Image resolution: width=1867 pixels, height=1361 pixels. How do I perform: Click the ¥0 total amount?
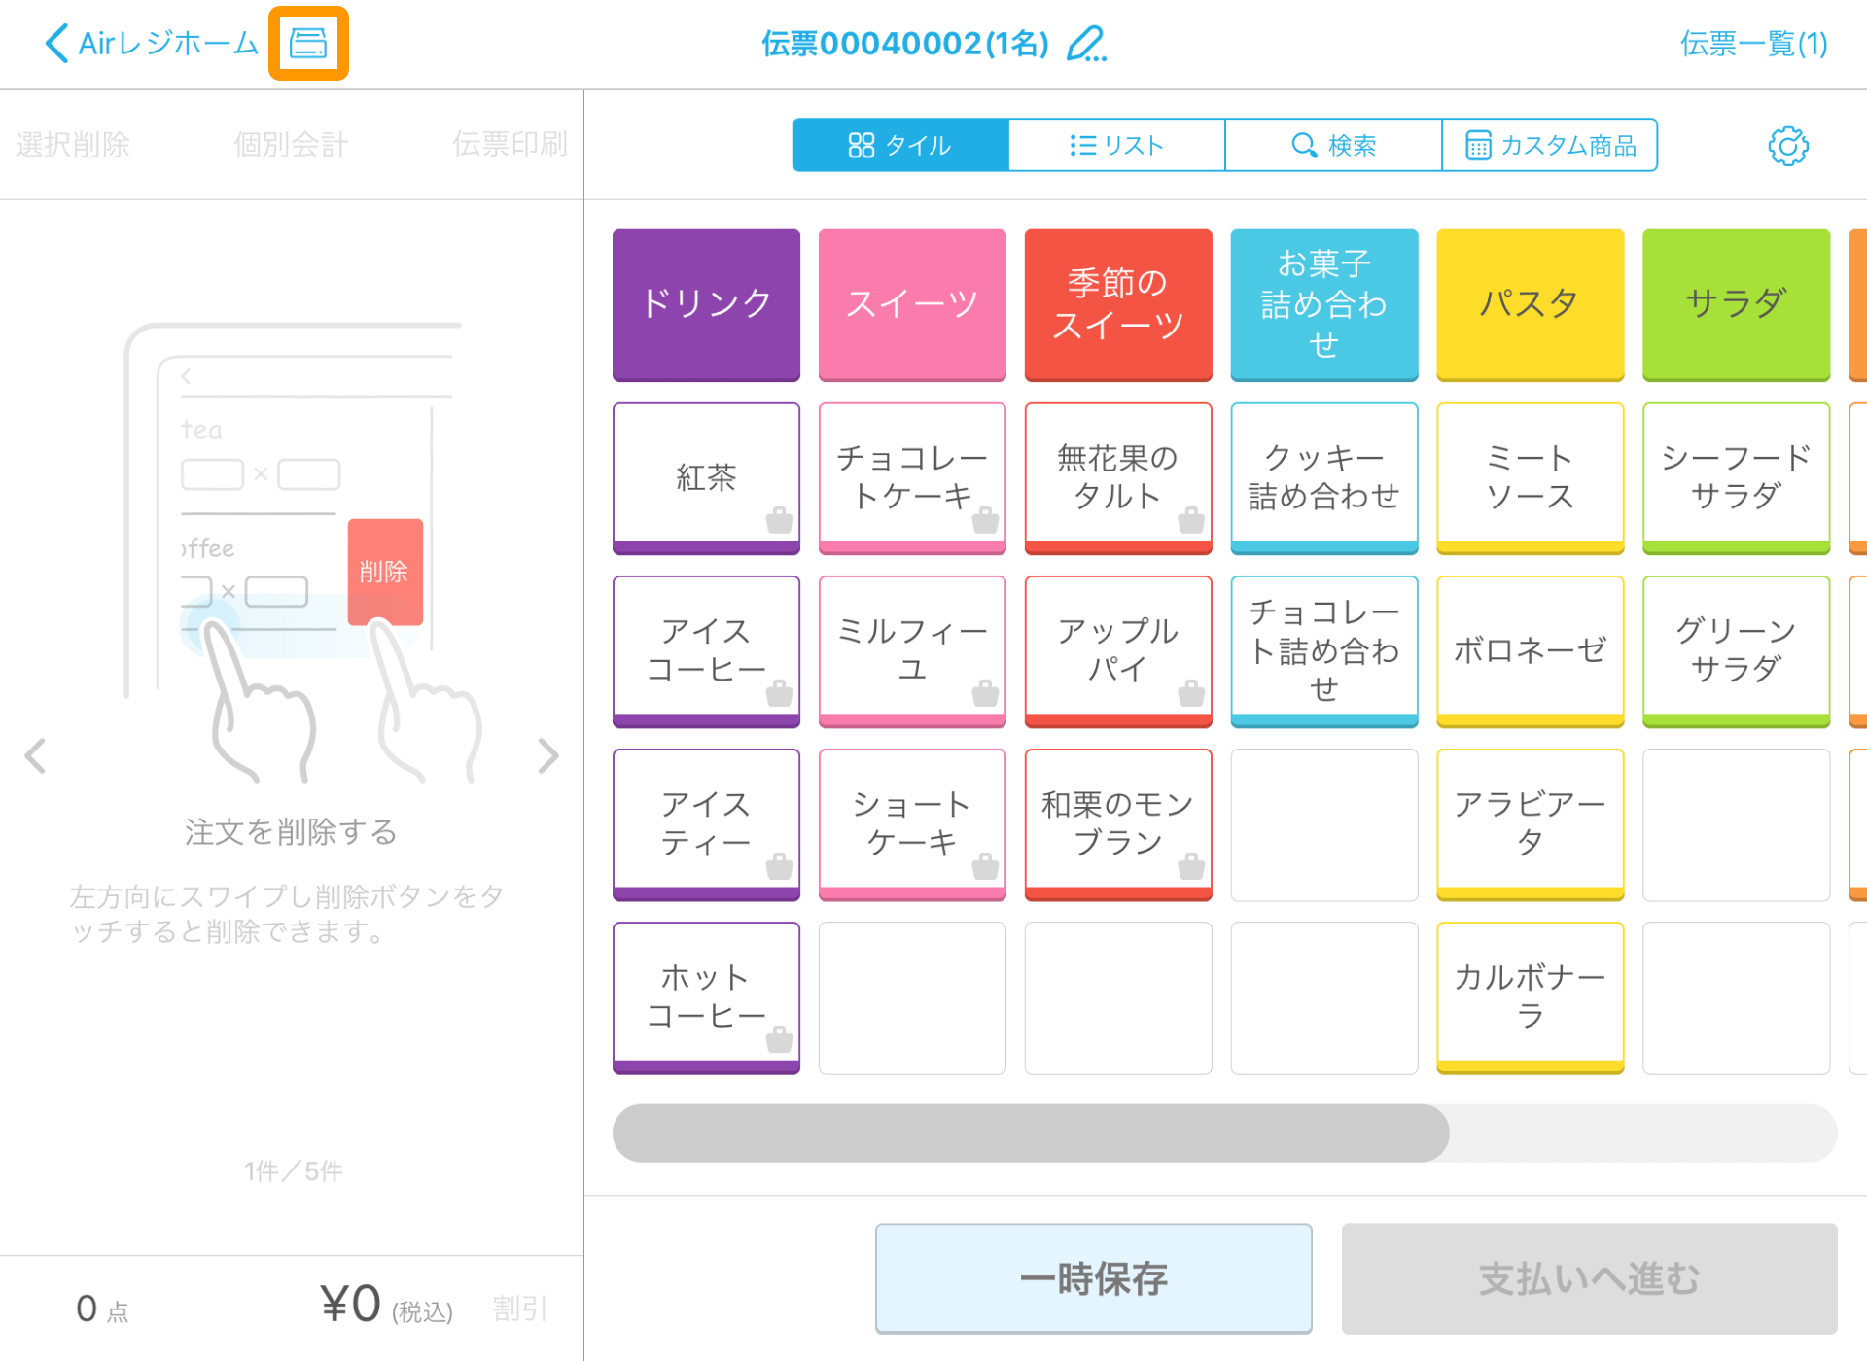tap(351, 1305)
